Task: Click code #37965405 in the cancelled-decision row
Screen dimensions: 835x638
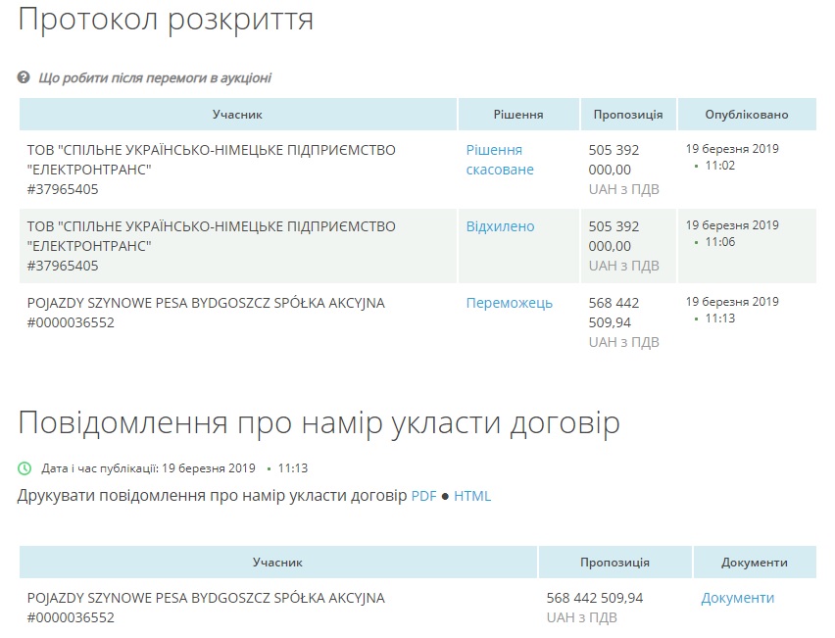Action: tap(63, 189)
